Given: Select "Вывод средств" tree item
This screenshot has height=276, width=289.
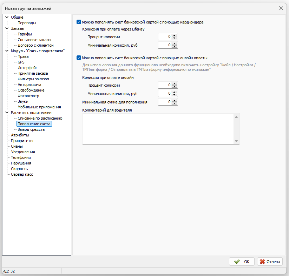Looking at the screenshot, I should pyautogui.click(x=31, y=129).
